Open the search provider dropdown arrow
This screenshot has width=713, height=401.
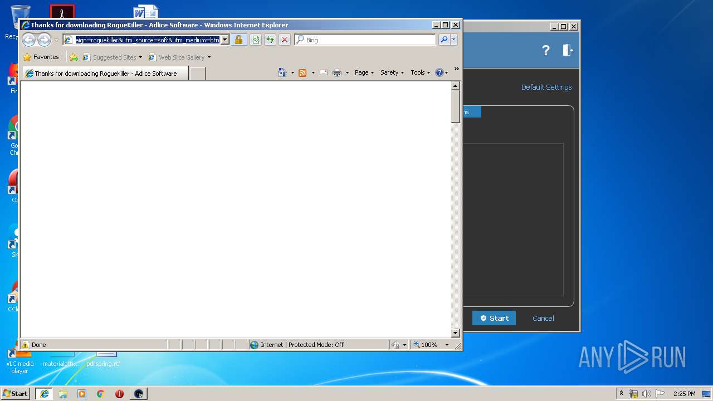454,40
